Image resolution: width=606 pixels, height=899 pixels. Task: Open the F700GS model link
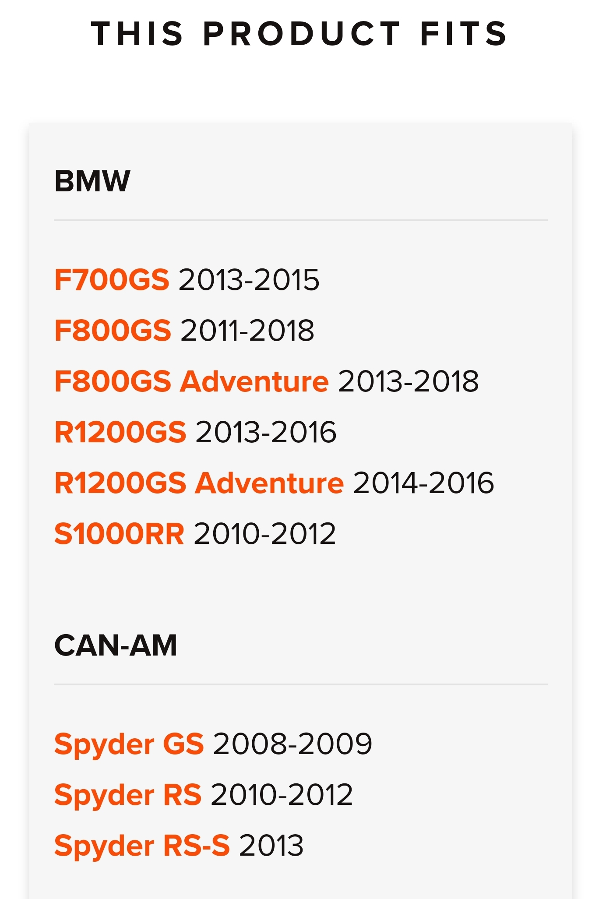coord(112,279)
